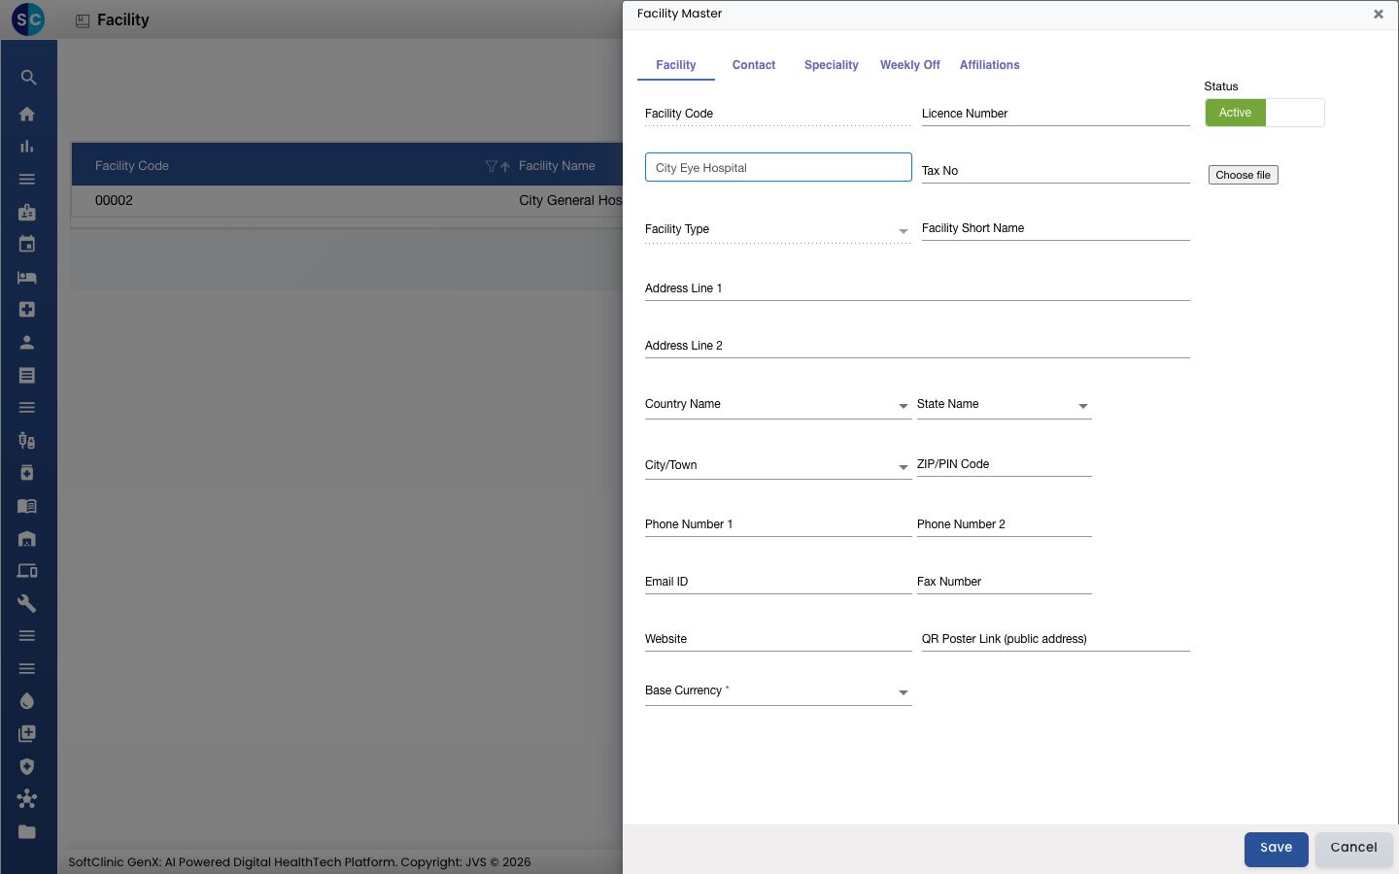Click the Address Line 2 field
Viewport: 1399px width, 874px height.
point(917,346)
